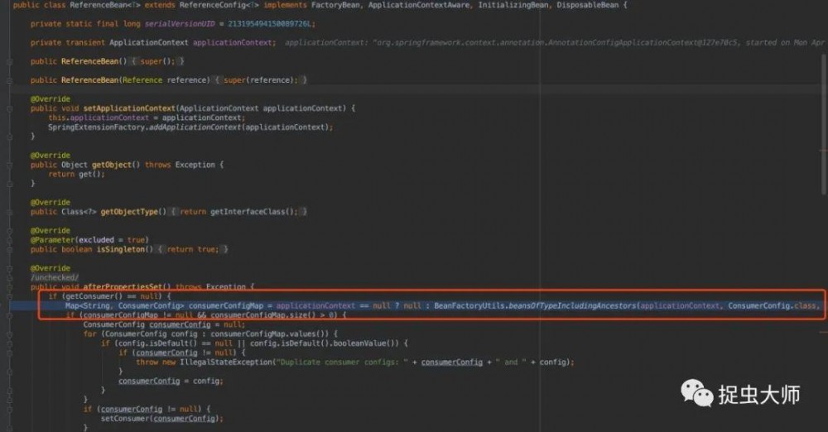The width and height of the screenshot is (828, 432).
Task: Click the inline debugger hint for applicationContext
Action: (x=555, y=43)
